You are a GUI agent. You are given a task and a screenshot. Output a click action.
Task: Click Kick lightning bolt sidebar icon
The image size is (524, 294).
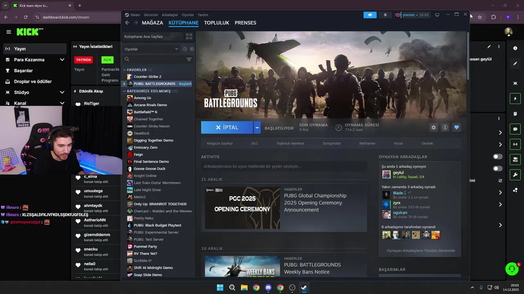[x=515, y=98]
